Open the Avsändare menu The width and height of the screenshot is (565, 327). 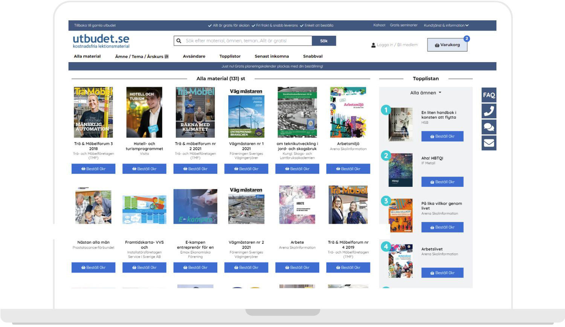(x=194, y=57)
